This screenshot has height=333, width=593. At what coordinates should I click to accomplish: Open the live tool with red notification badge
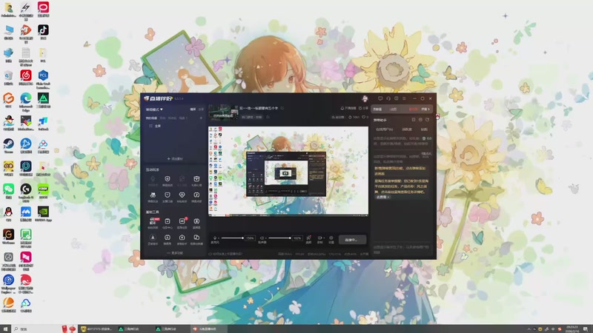(182, 223)
